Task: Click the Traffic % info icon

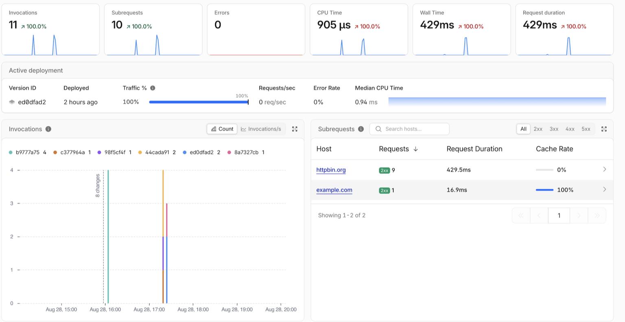Action: (x=153, y=88)
